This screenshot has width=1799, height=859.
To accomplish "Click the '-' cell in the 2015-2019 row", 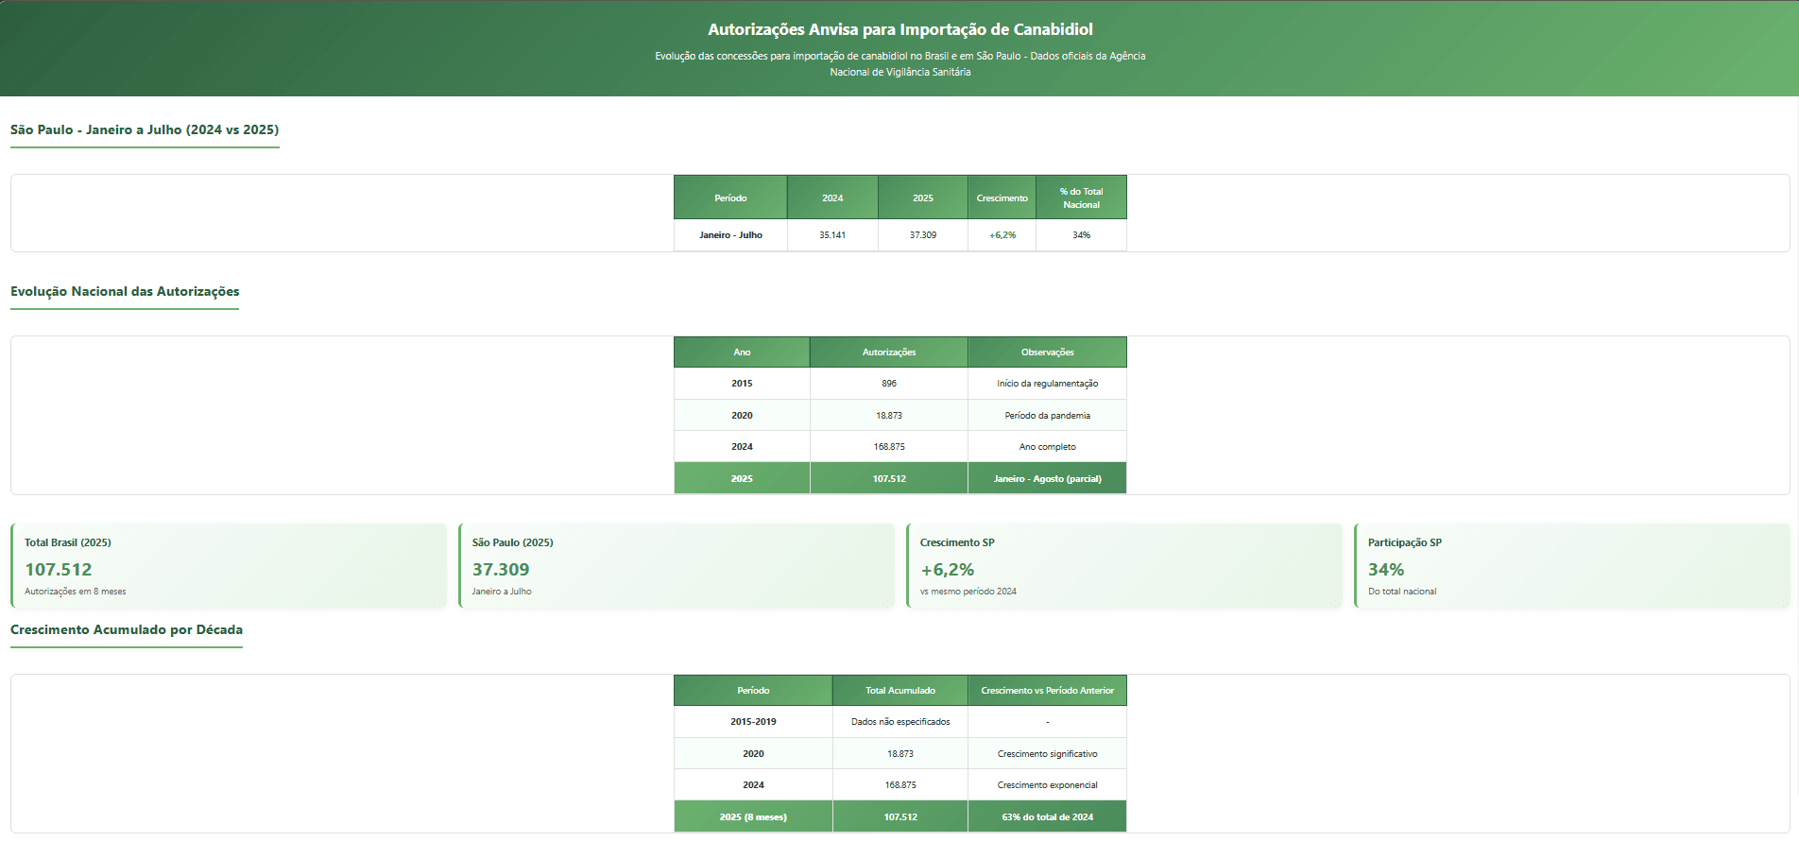I will click(1047, 722).
